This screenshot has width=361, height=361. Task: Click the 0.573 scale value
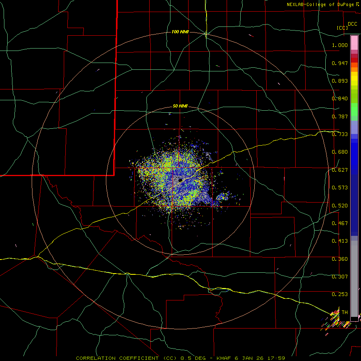pos(340,188)
